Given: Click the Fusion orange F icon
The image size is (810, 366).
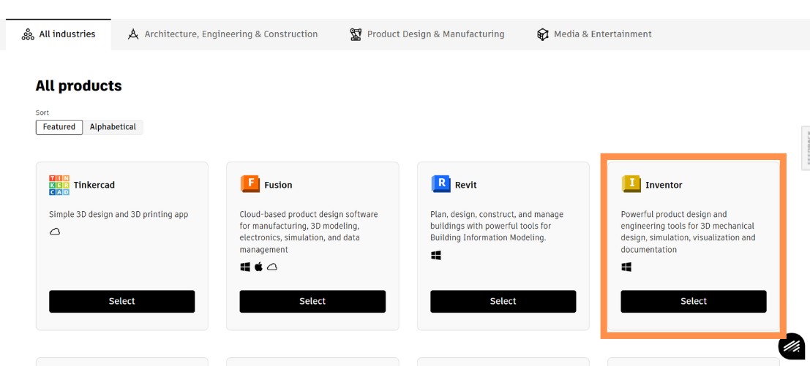Looking at the screenshot, I should point(250,184).
